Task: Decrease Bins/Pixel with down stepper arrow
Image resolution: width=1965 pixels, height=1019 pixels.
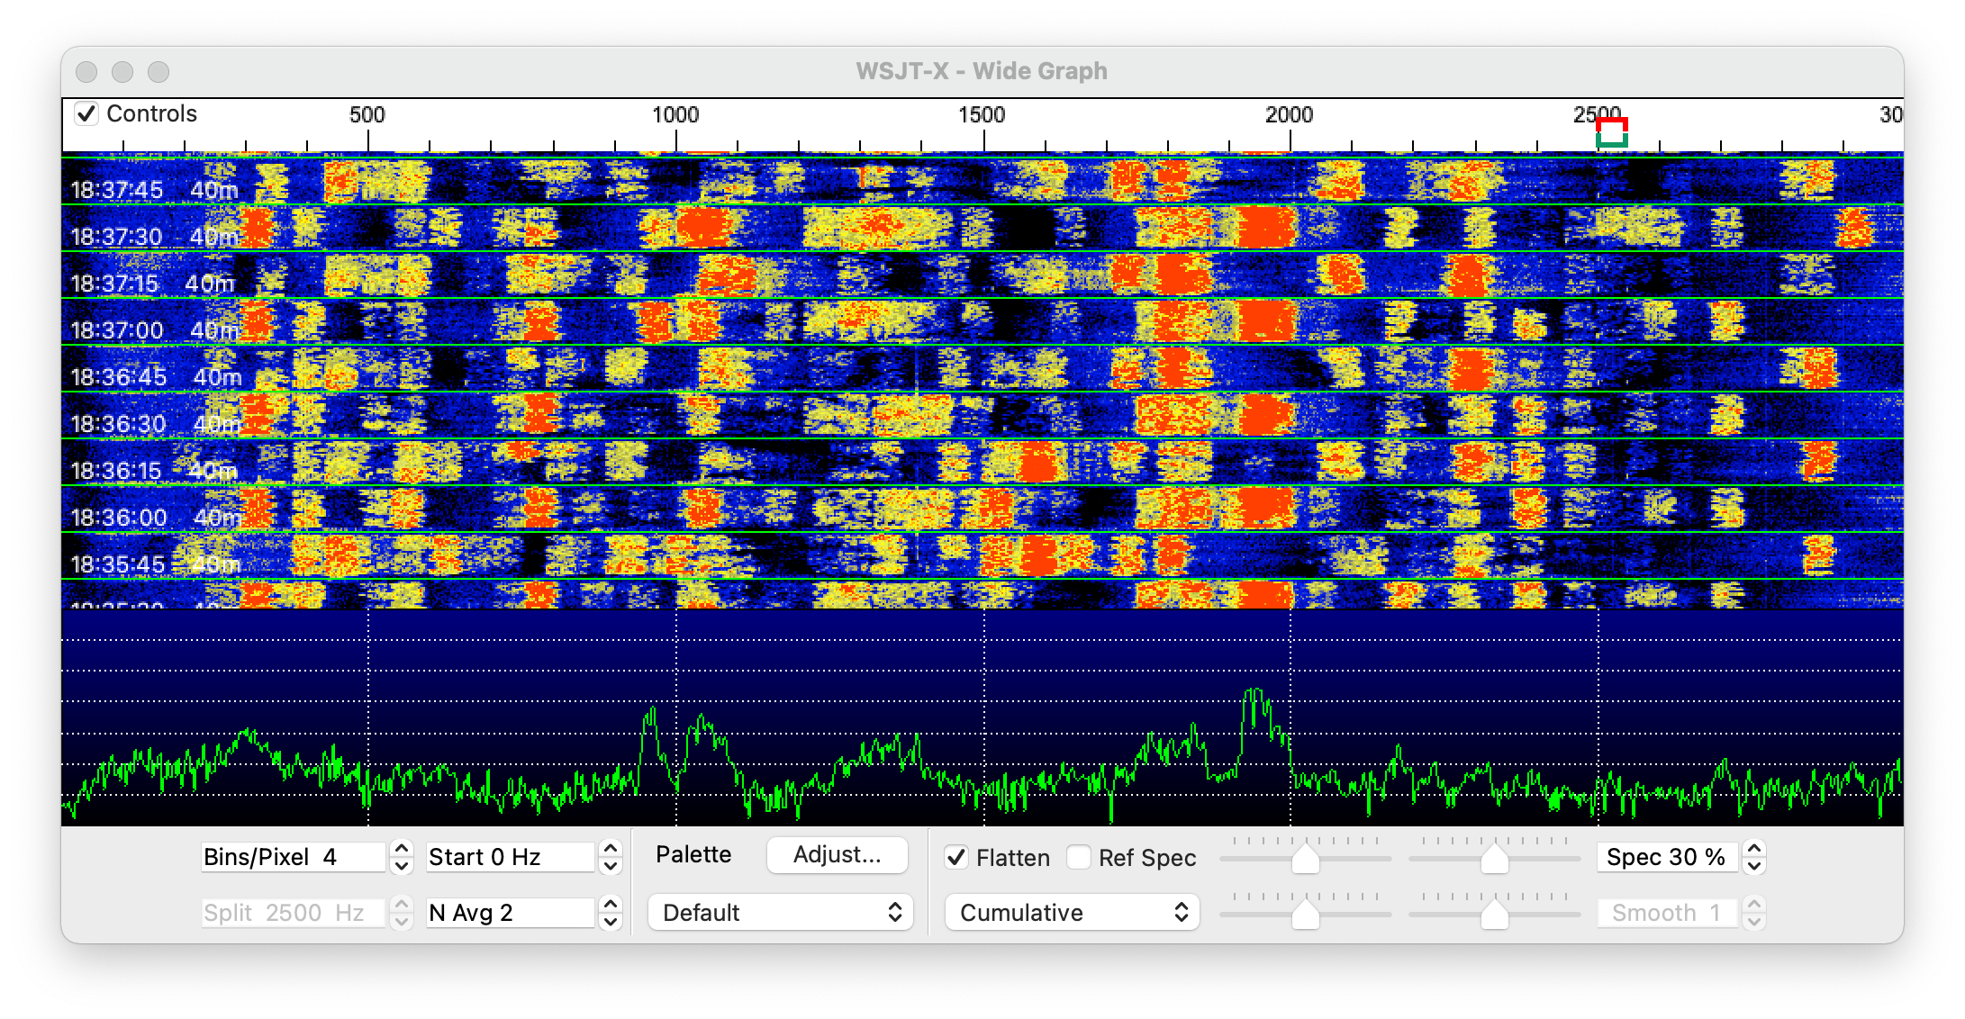Action: click(x=402, y=866)
